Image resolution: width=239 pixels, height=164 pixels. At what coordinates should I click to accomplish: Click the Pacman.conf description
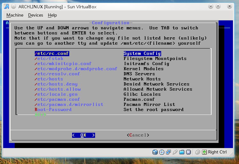click(x=139, y=99)
